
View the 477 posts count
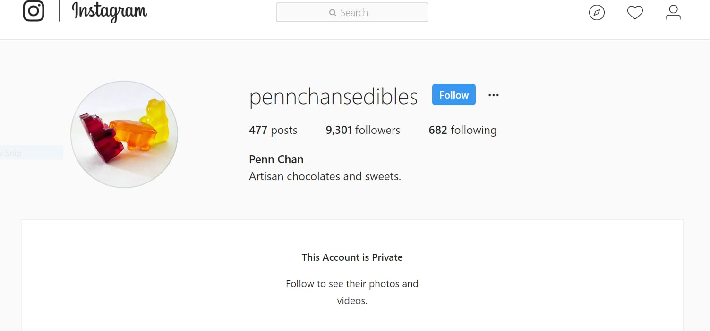(273, 130)
